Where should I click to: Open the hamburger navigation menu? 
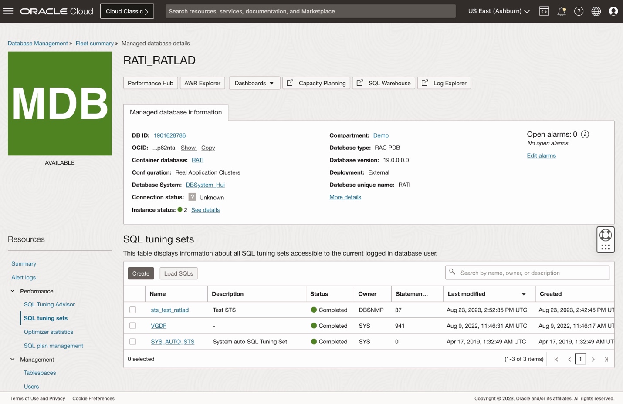(x=8, y=11)
